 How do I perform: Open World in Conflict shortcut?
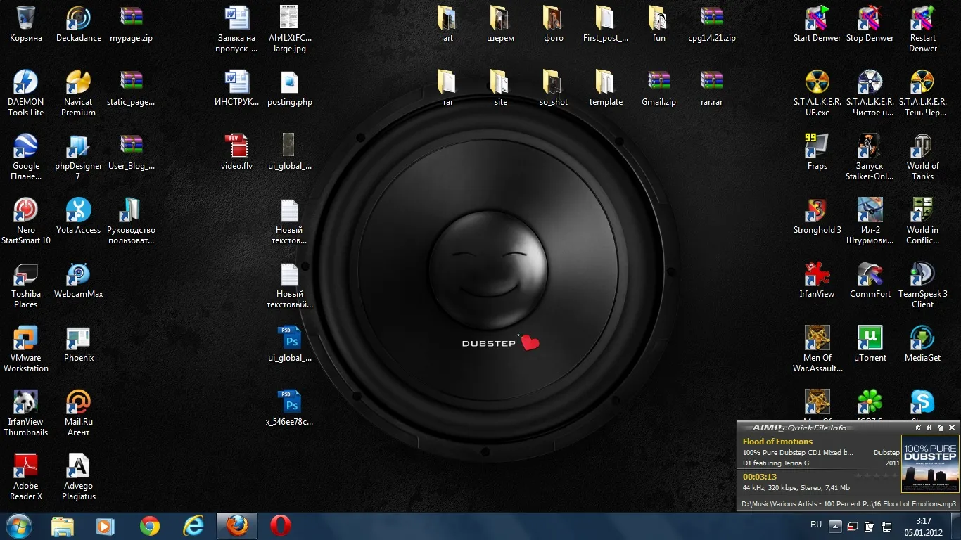point(922,221)
